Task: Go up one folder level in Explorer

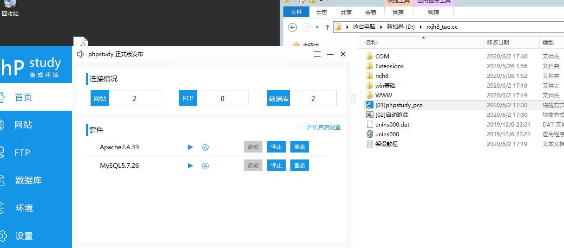Action: pyautogui.click(x=328, y=27)
